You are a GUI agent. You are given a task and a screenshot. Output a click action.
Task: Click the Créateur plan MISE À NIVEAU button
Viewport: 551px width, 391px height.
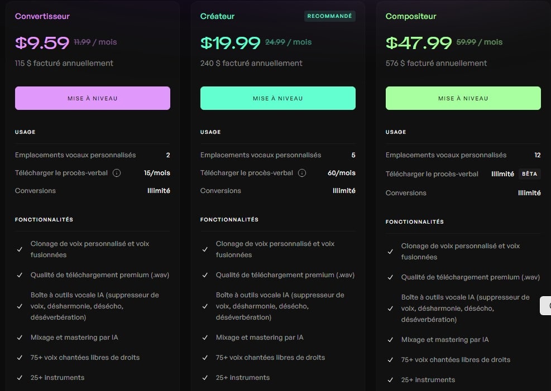(x=277, y=98)
